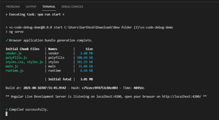The width and height of the screenshot is (219, 120).
Task: Click the checkmark next to Browser application bundle
Action: 7,41
